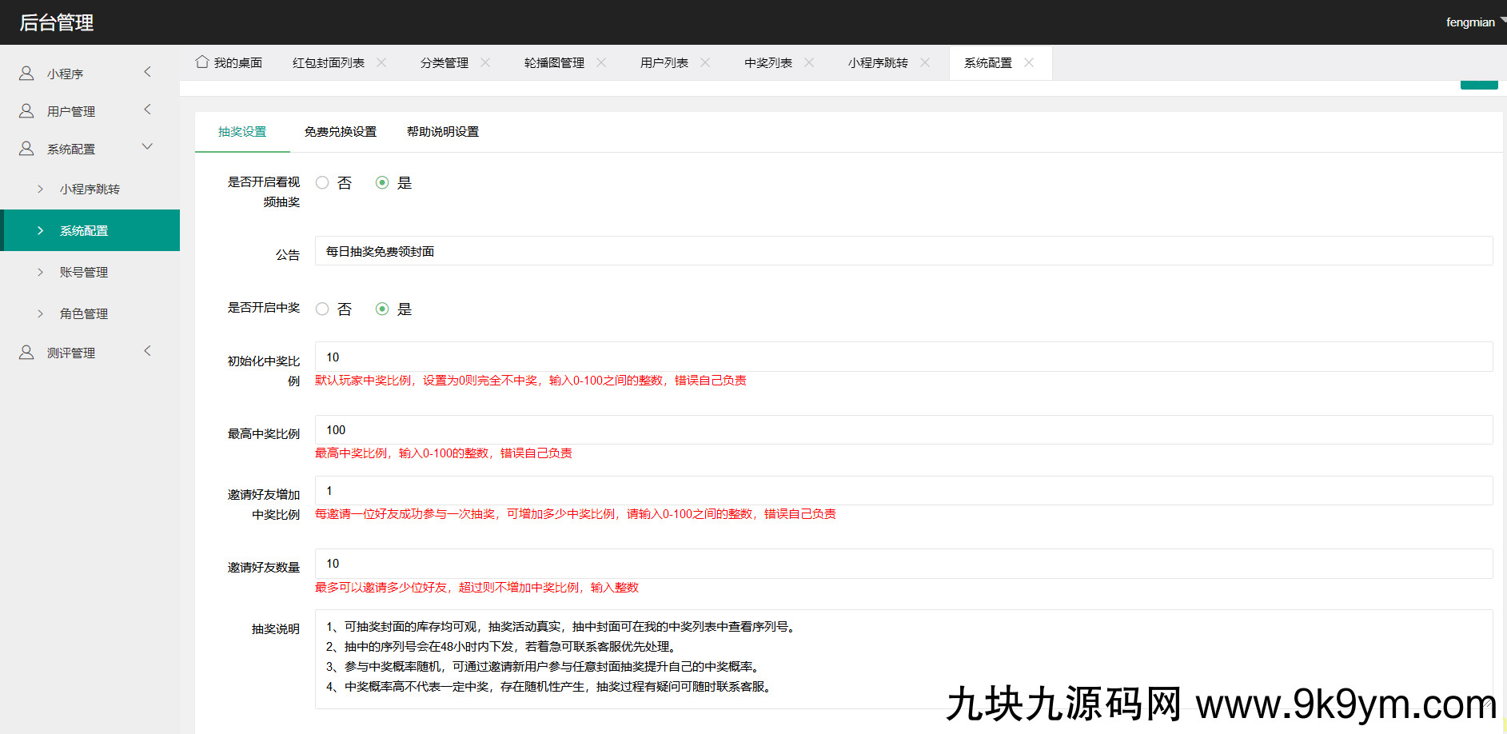This screenshot has height=734, width=1507.
Task: Click the 最高中奖比例 input field
Action: 903,430
